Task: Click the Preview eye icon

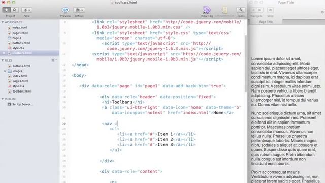Action: click(66, 10)
